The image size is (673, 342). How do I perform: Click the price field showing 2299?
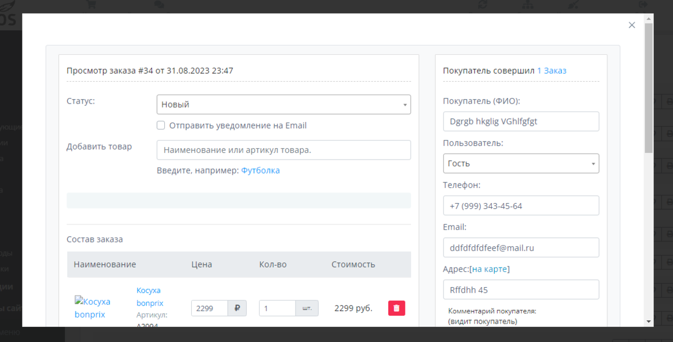coord(209,308)
